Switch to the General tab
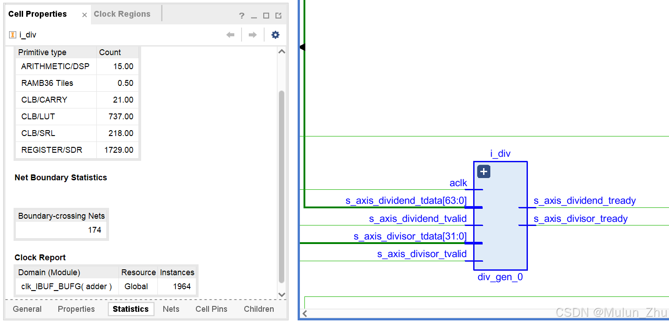The width and height of the screenshot is (669, 324). tap(27, 309)
